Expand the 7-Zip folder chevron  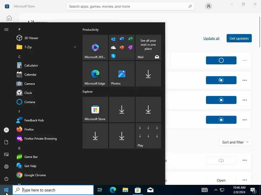click(75, 47)
